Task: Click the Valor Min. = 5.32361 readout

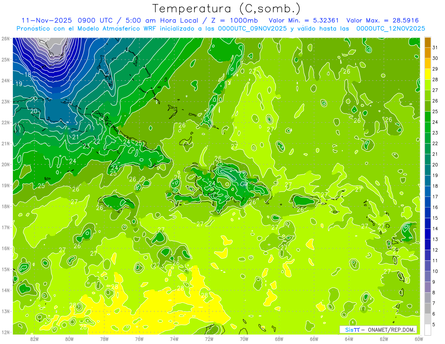Action: (304, 20)
